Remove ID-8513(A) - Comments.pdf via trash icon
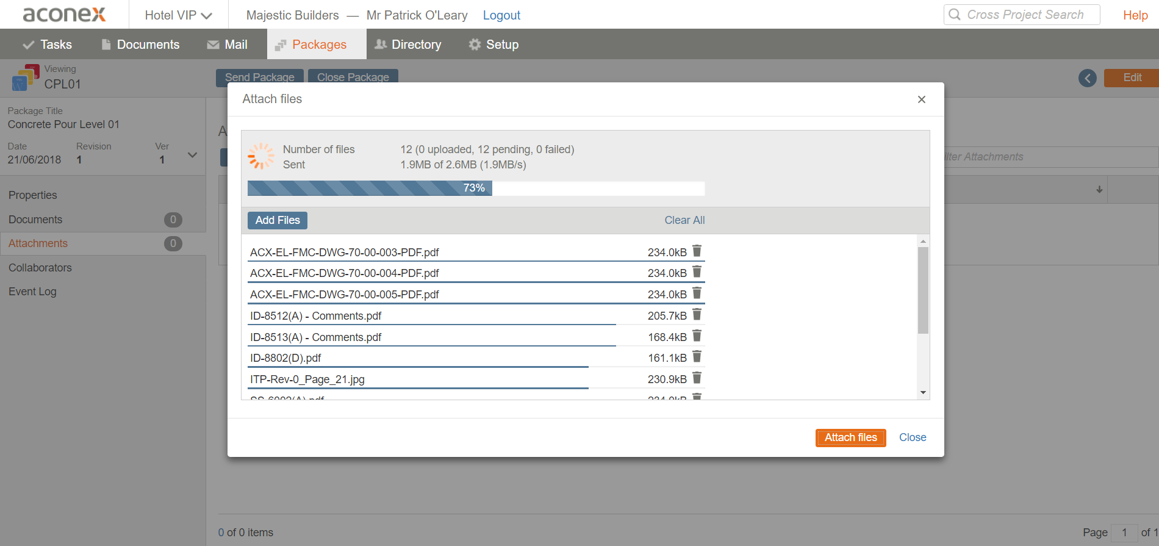This screenshot has height=546, width=1159. click(697, 336)
